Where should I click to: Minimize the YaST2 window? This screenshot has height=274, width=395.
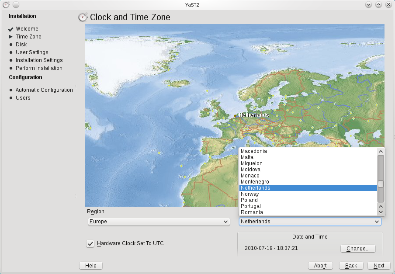click(x=369, y=4)
